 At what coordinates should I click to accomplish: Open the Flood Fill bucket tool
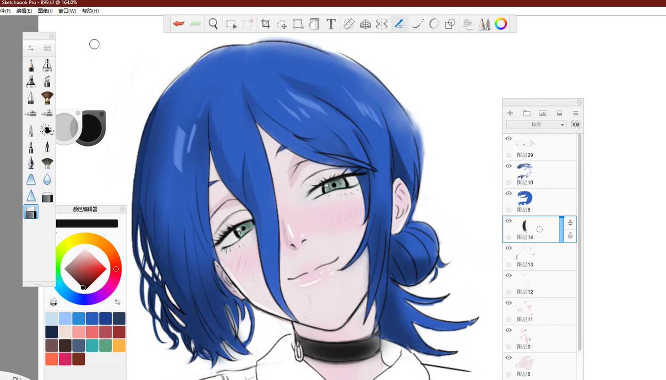click(314, 24)
